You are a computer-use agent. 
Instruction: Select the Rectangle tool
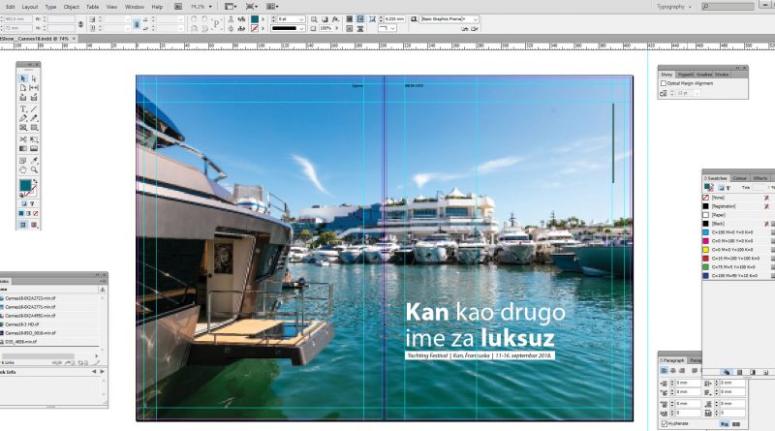point(34,128)
